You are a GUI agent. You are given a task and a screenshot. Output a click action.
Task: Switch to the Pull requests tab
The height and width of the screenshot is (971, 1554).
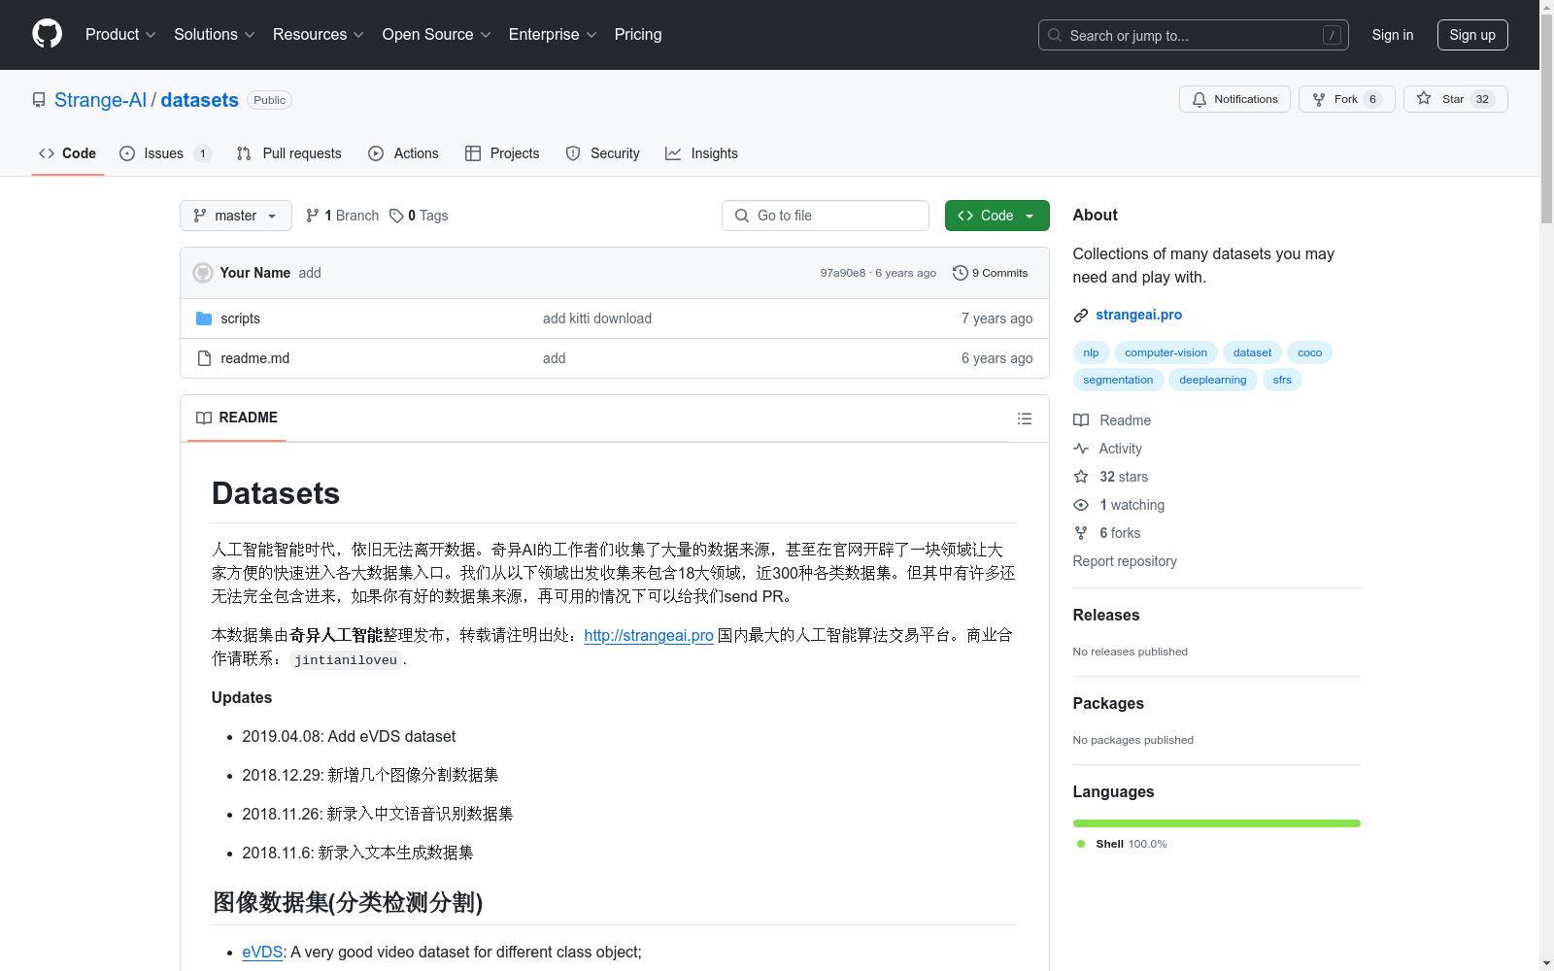(x=288, y=153)
